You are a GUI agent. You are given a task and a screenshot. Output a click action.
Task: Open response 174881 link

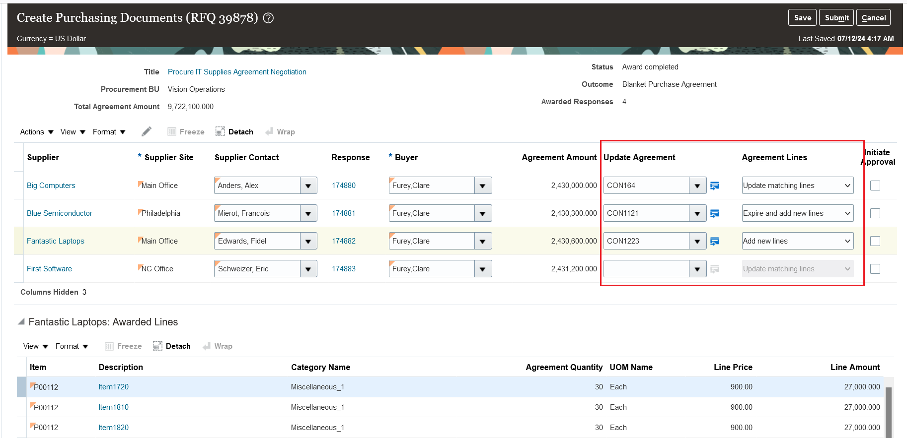click(344, 213)
